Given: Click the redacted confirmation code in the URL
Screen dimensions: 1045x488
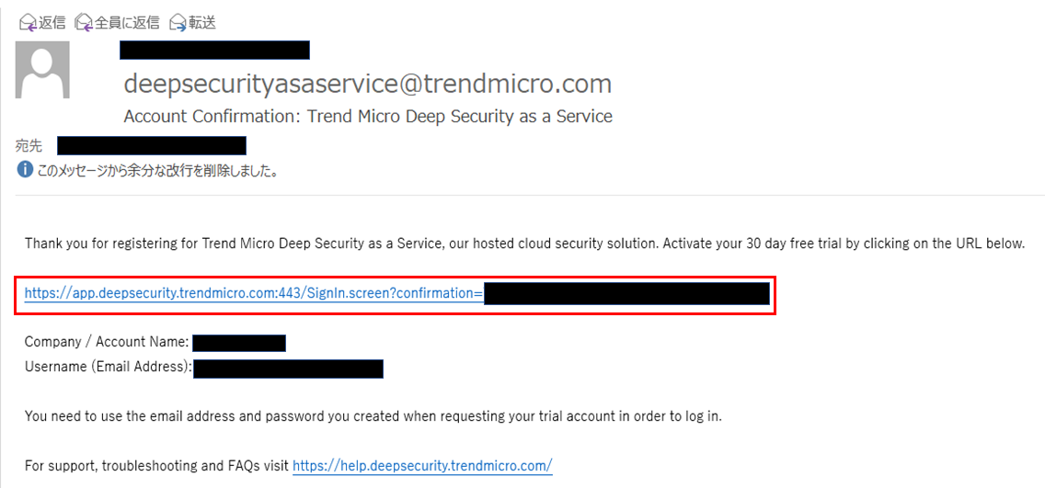Looking at the screenshot, I should coord(626,294).
